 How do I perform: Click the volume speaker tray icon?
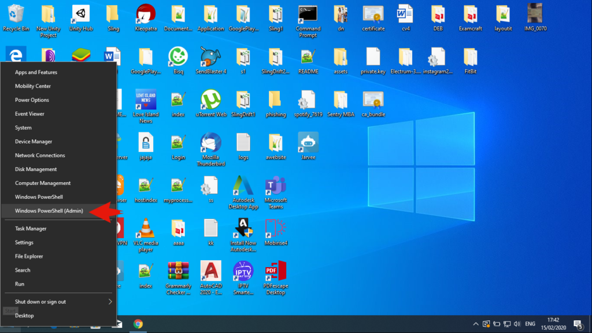[x=517, y=324]
